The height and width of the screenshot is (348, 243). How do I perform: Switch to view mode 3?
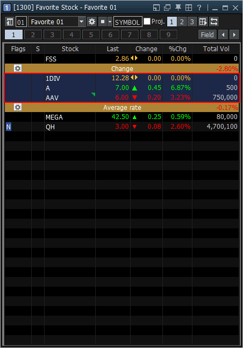coord(192,22)
